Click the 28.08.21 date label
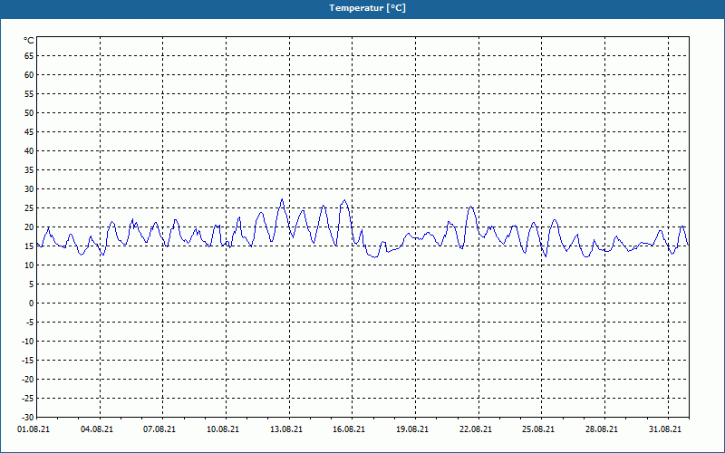 pyautogui.click(x=602, y=429)
